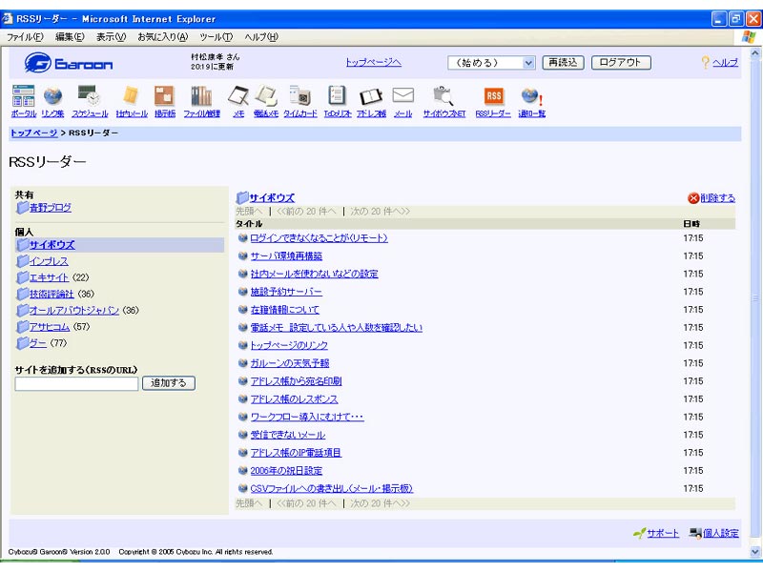The width and height of the screenshot is (763, 572).
Task: Open the ファイル(F) menu
Action: point(26,36)
